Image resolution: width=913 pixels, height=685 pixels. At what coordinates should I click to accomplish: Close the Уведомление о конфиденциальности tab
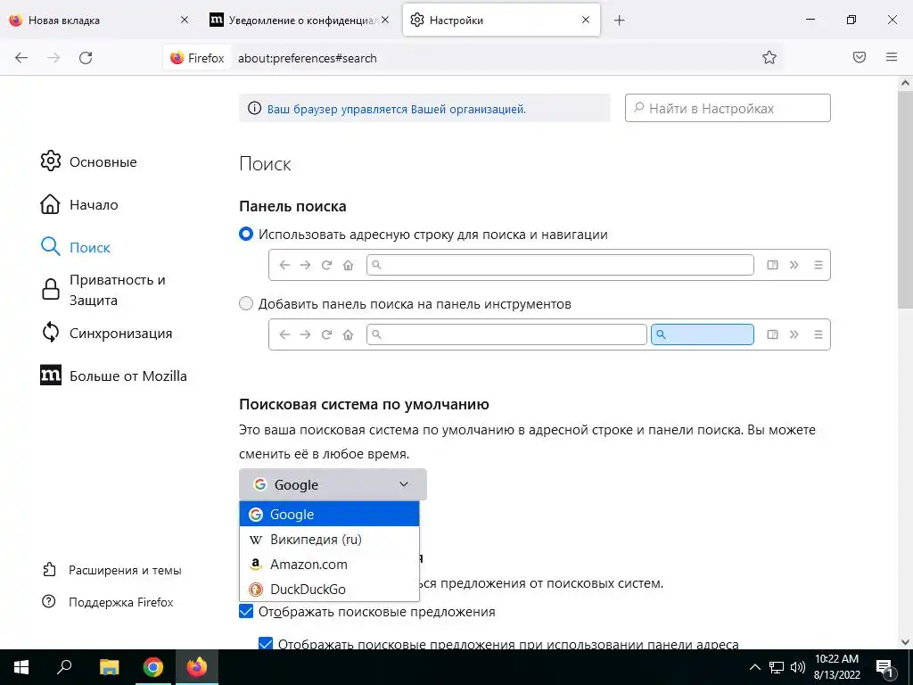coord(385,20)
